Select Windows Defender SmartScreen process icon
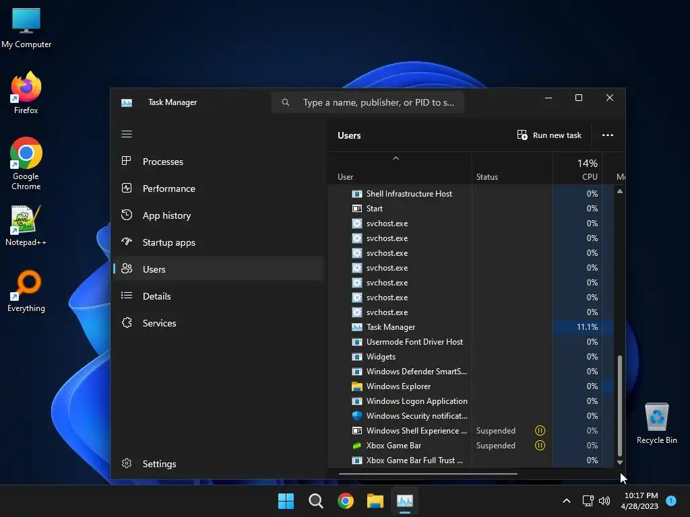The image size is (690, 517). [357, 372]
